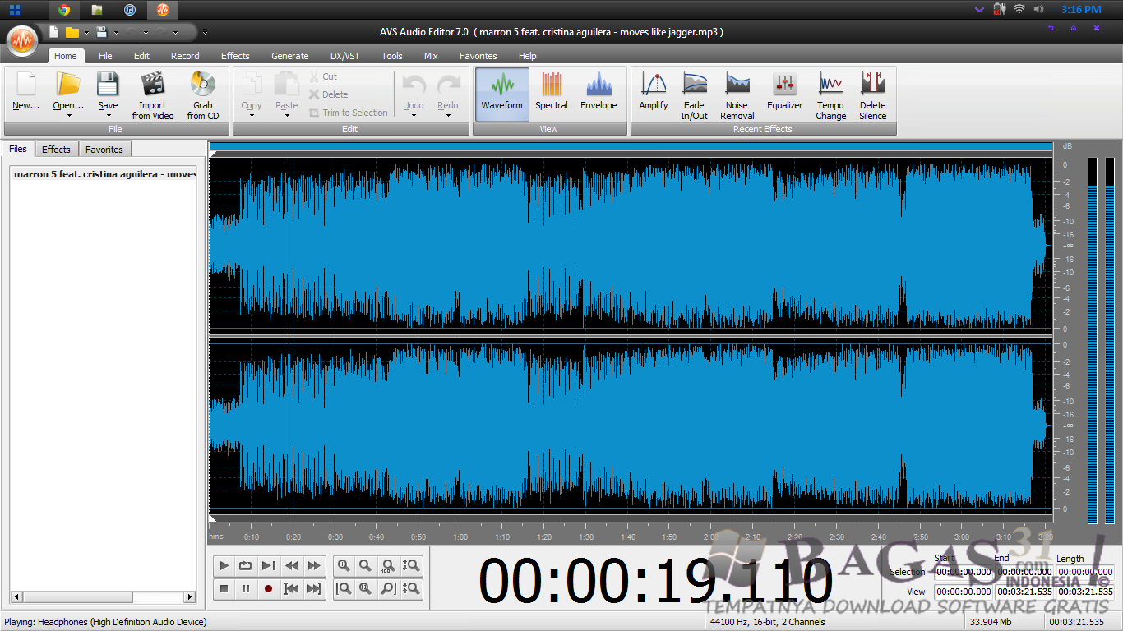Apply the Fade In/Out effect

(694, 95)
